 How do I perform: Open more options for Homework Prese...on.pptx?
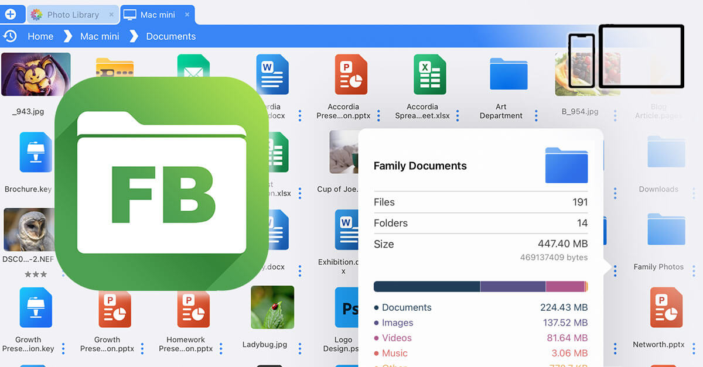(x=221, y=348)
